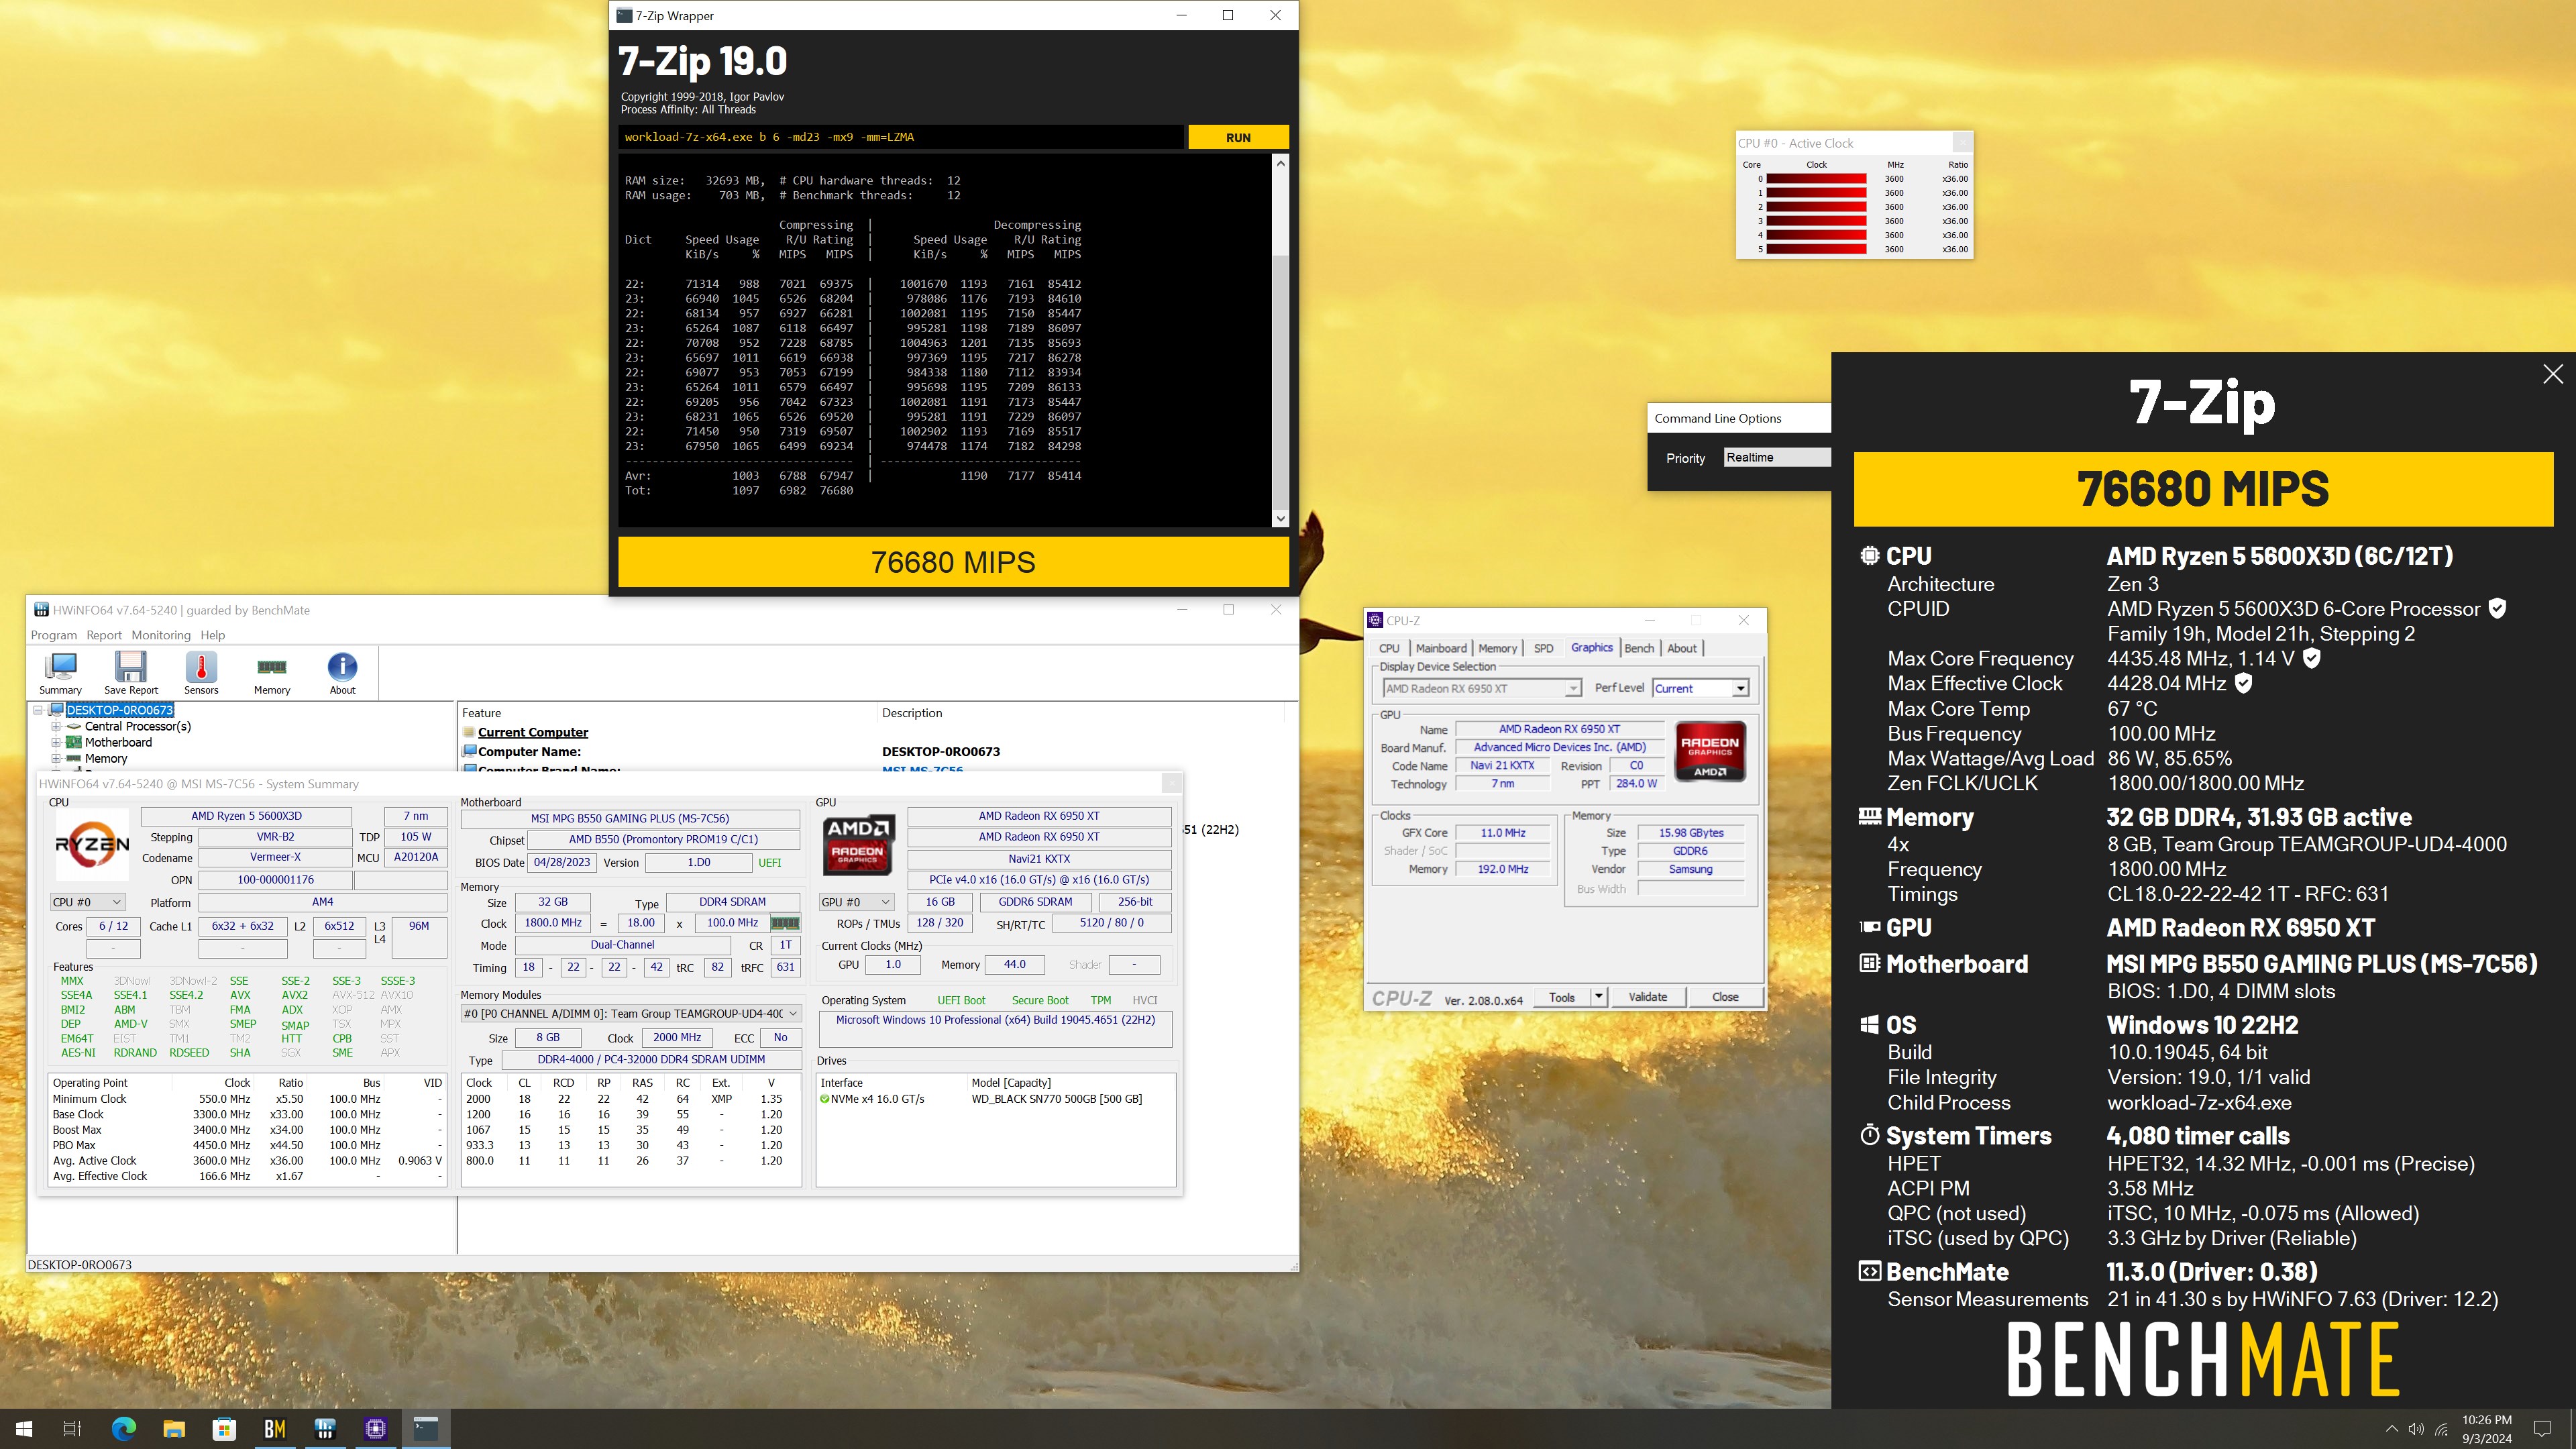
Task: Click the AMD Radeon Graphics logo in CPU-Z
Action: click(1710, 751)
